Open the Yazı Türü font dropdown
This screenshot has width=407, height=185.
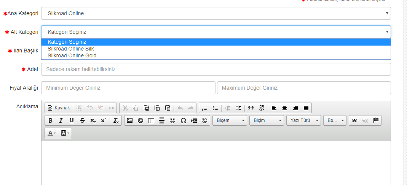click(x=304, y=120)
